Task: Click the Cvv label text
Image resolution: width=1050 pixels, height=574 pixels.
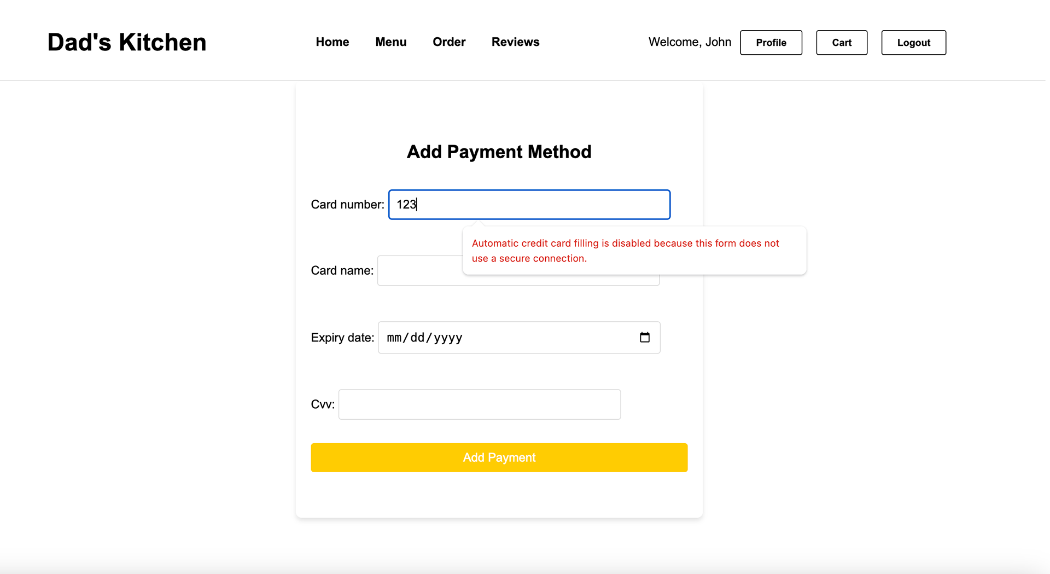Action: point(323,404)
